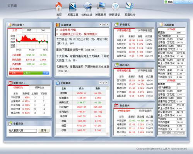Viewport: 193px width, 154px height.
Task: Click the 全球股市 globe icon
Action: [x=58, y=83]
